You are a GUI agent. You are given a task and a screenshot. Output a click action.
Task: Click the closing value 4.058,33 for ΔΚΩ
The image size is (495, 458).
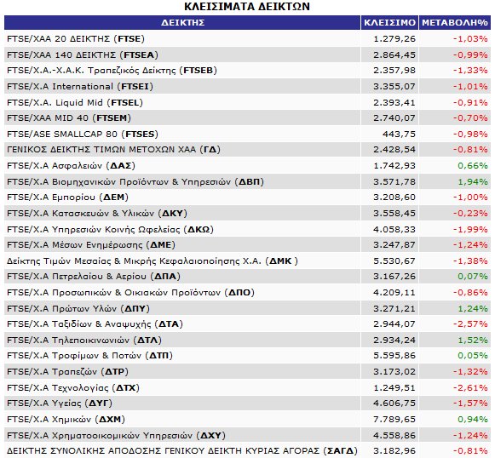(x=394, y=229)
